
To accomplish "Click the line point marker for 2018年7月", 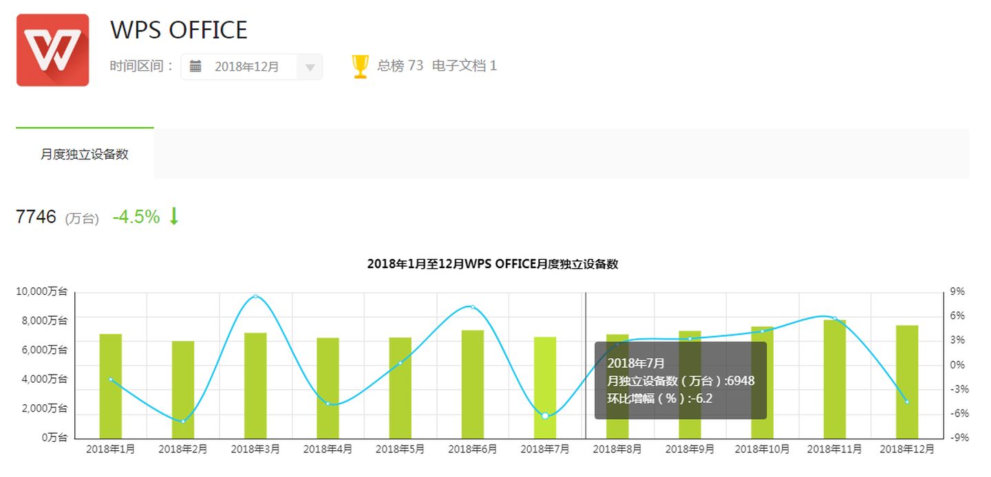I will 545,416.
